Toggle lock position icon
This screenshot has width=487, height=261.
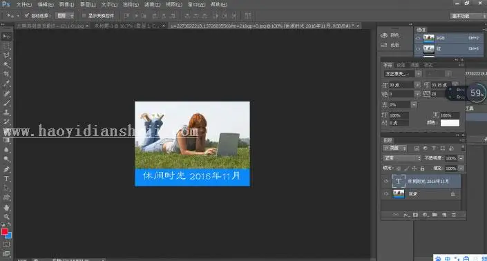(x=414, y=168)
